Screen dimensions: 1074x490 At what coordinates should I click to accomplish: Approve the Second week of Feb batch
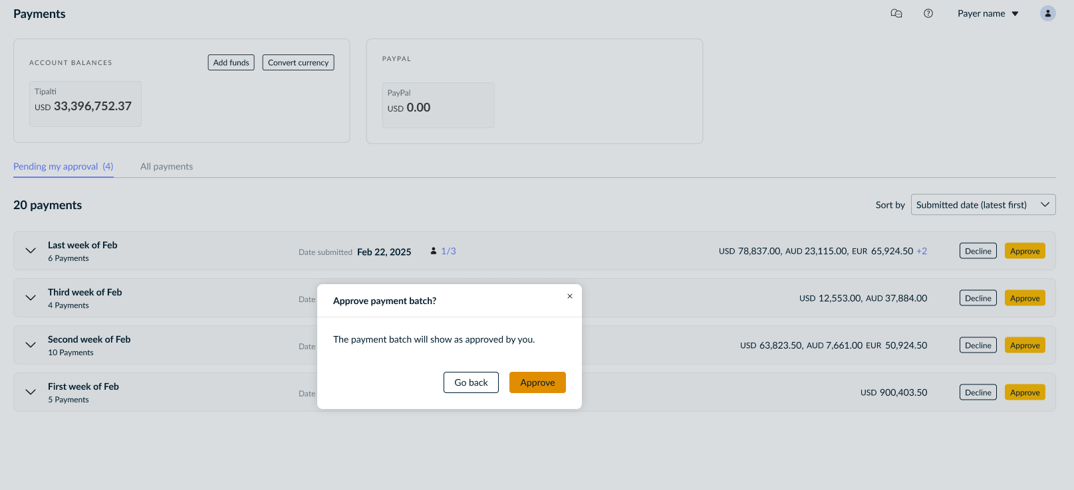pyautogui.click(x=1025, y=345)
